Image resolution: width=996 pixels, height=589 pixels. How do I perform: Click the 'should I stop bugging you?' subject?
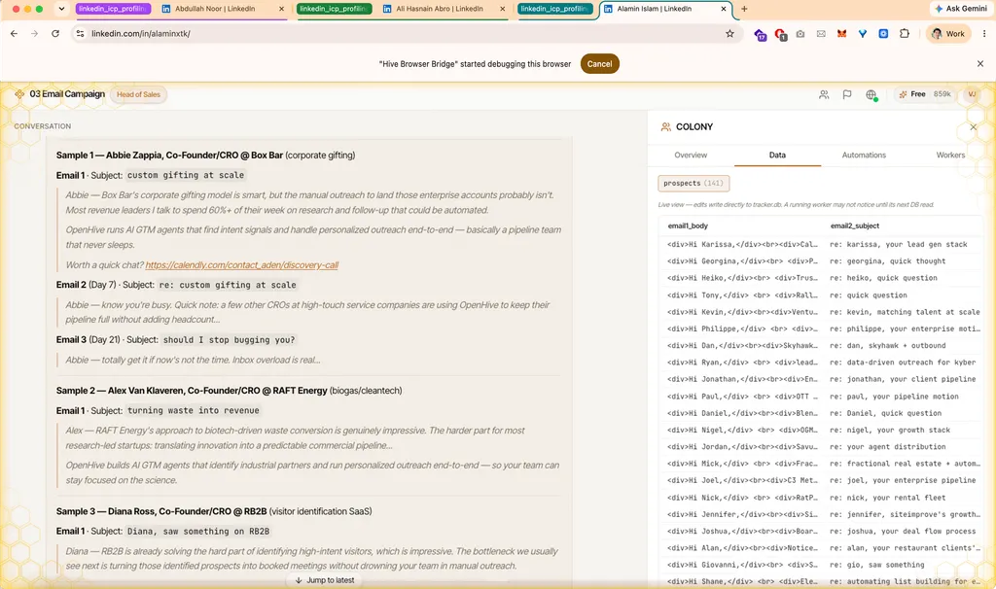[x=229, y=340]
